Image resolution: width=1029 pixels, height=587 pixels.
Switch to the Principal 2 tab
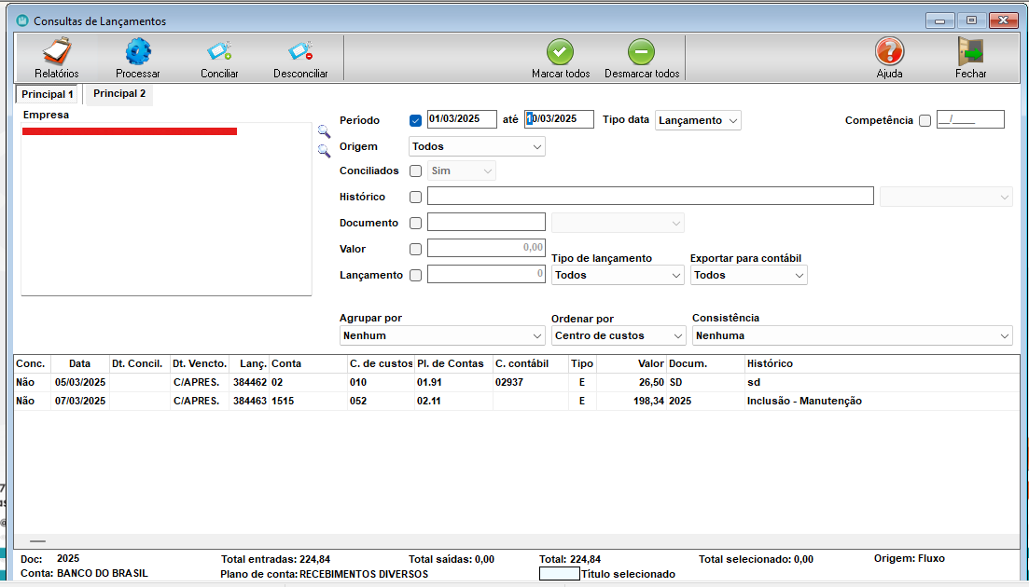click(x=119, y=94)
